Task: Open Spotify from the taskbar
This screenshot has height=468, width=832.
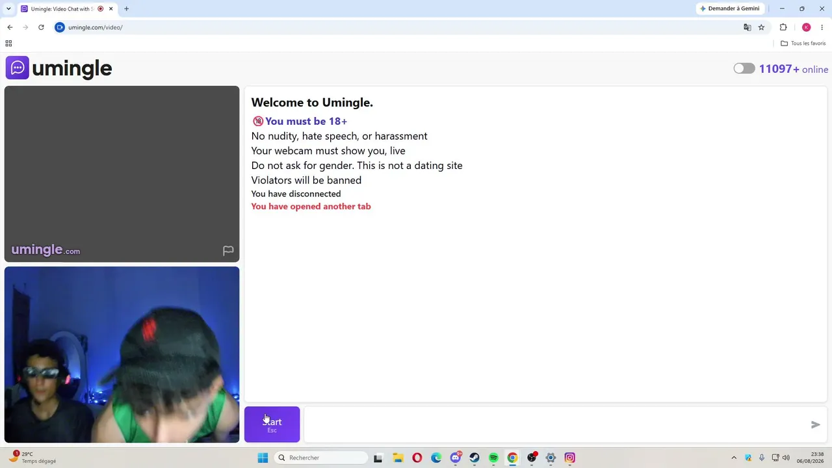Action: point(493,458)
